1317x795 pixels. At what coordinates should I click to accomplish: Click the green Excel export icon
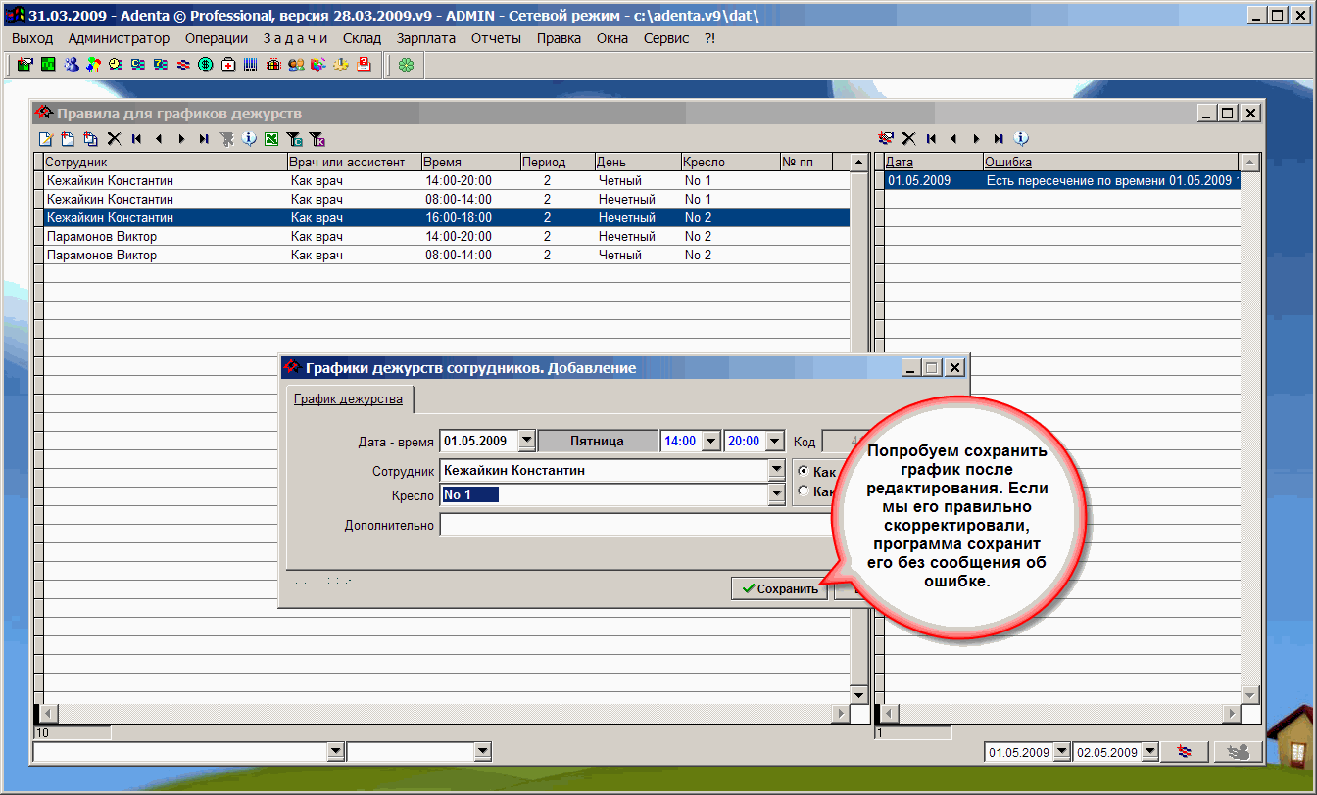pyautogui.click(x=271, y=139)
